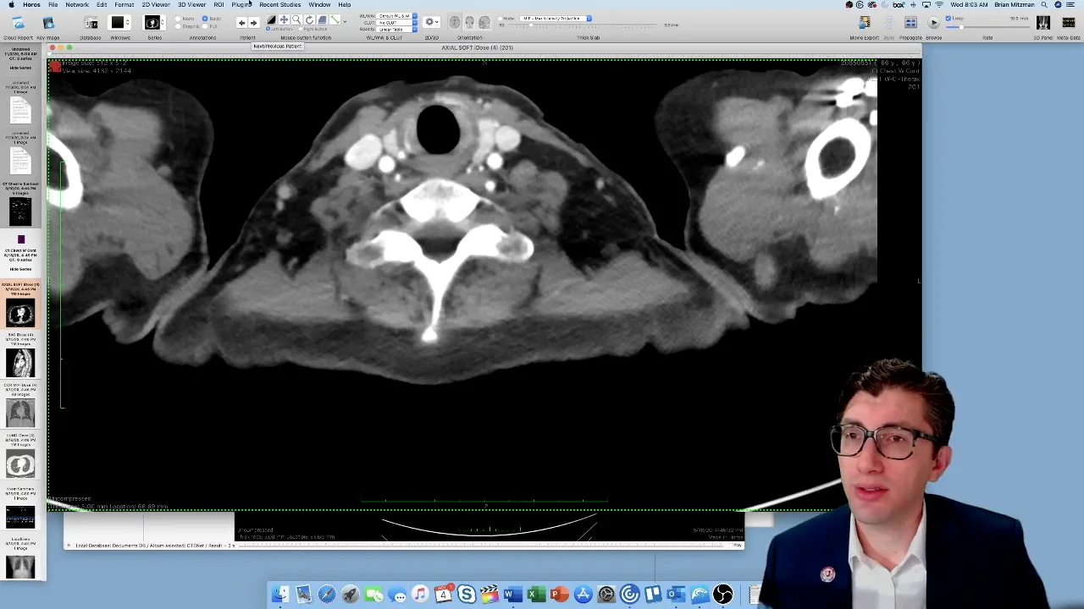Open the Meta-Data icon
This screenshot has height=609, width=1084.
click(1068, 23)
